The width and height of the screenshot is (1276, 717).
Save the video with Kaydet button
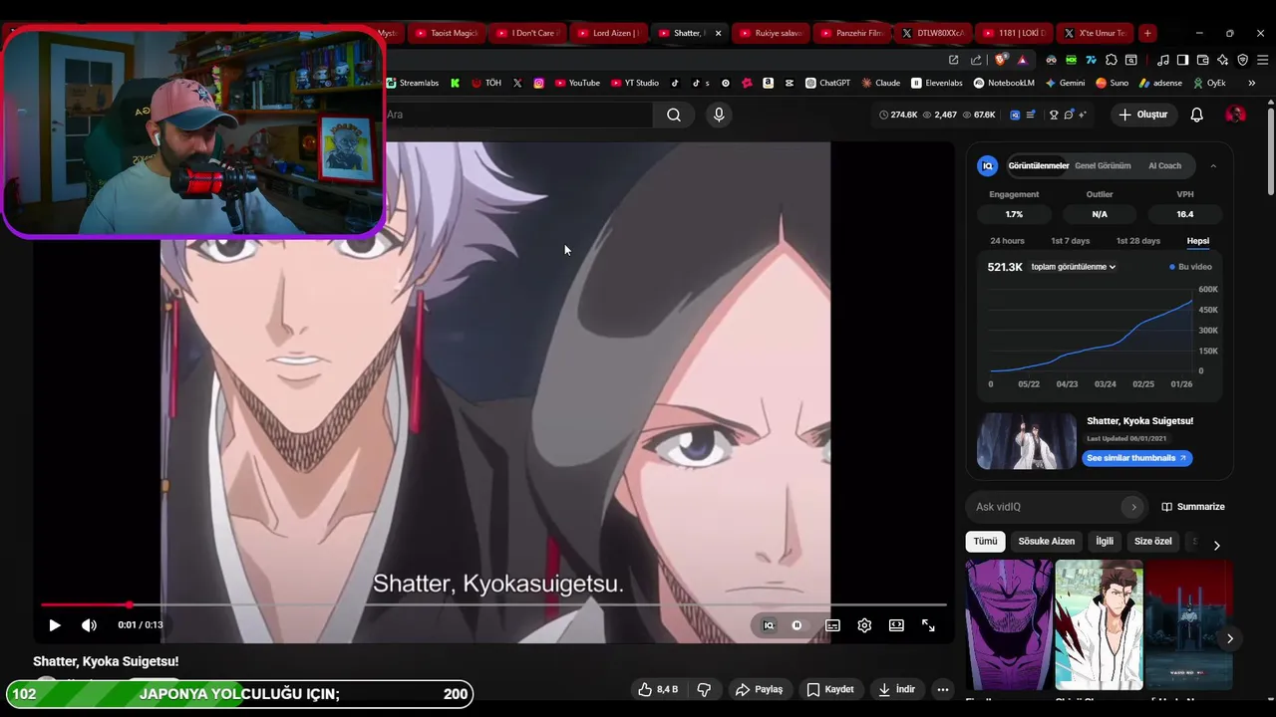pos(829,689)
